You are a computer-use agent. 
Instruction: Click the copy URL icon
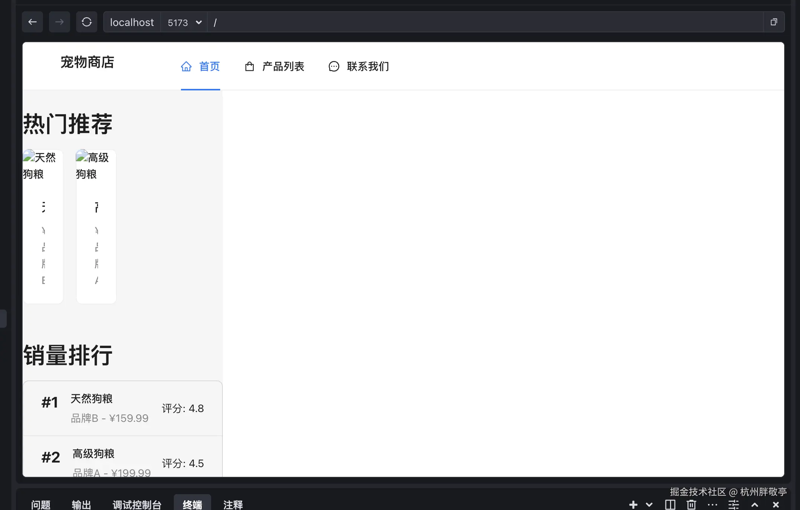click(774, 21)
